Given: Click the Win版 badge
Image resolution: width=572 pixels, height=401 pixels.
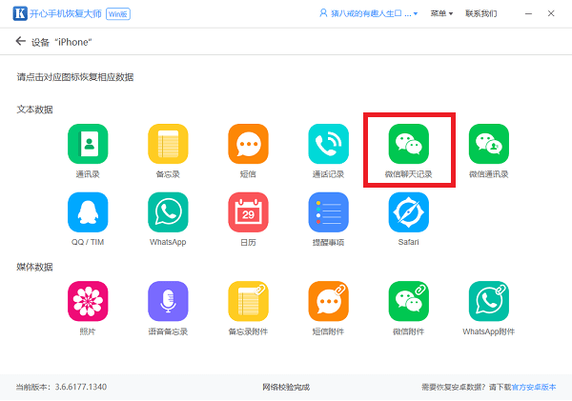Looking at the screenshot, I should [118, 14].
